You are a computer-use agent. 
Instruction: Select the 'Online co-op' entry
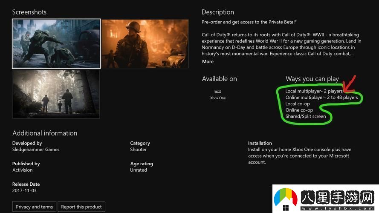point(299,110)
